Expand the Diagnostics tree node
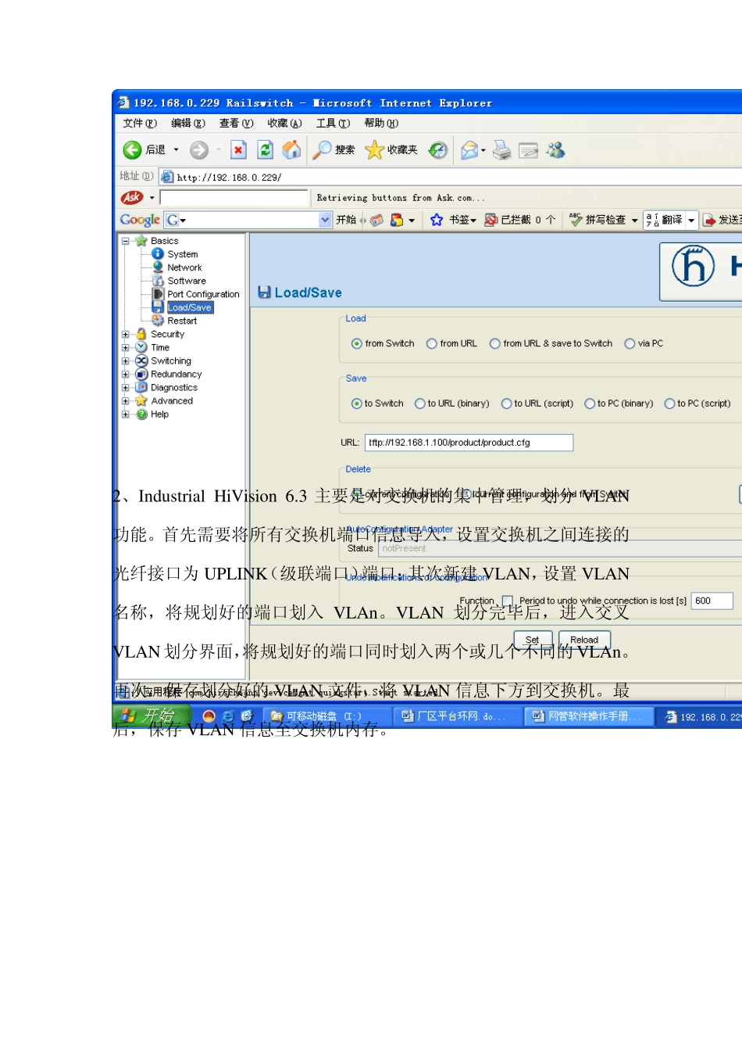 click(126, 387)
